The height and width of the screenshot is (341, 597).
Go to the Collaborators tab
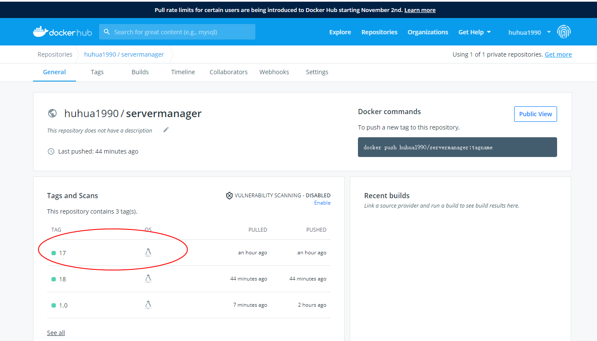point(229,72)
